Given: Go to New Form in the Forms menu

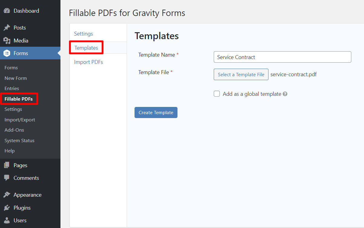Looking at the screenshot, I should (x=15, y=78).
